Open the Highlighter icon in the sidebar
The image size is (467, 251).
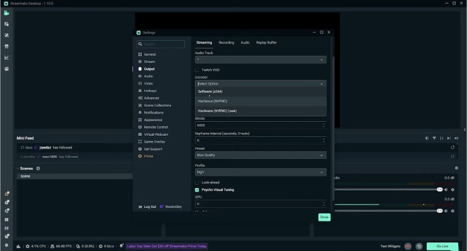coord(6,69)
